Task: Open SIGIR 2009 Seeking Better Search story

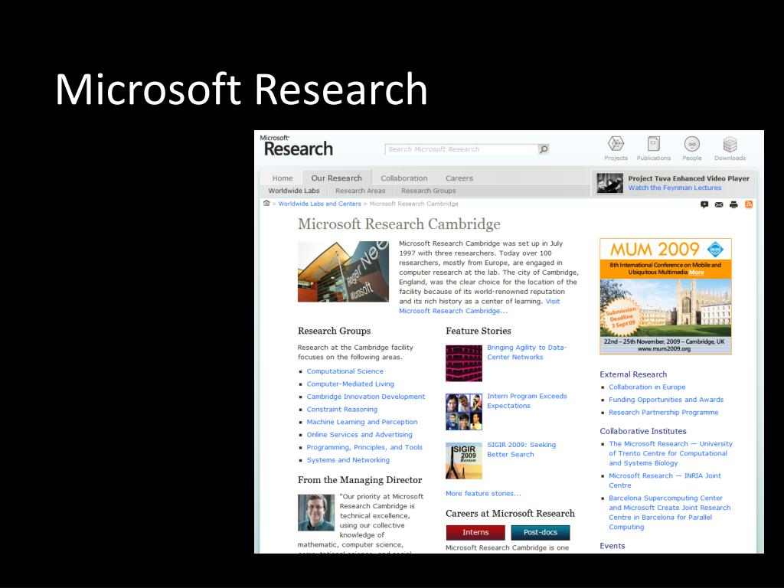Action: point(521,449)
